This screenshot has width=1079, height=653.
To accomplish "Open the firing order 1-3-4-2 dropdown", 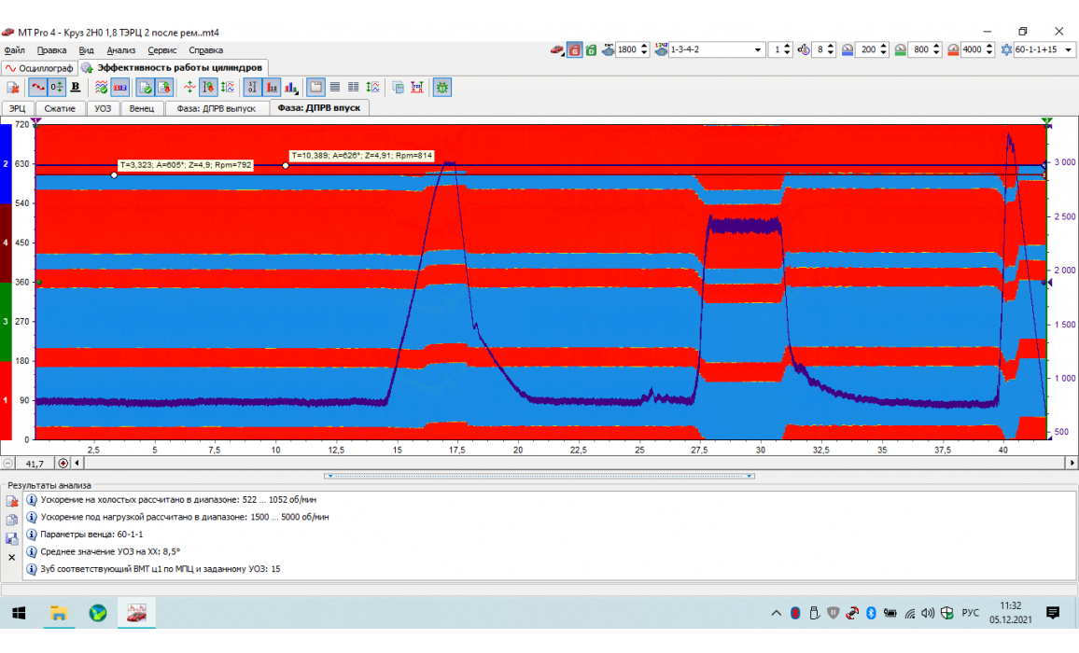I will click(758, 50).
